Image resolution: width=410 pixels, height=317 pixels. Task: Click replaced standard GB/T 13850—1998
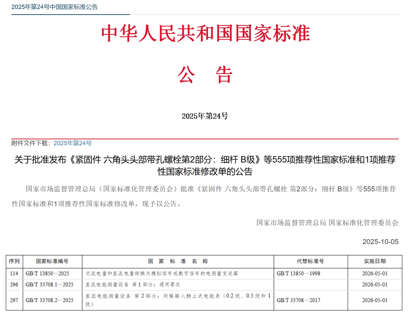[x=298, y=274]
